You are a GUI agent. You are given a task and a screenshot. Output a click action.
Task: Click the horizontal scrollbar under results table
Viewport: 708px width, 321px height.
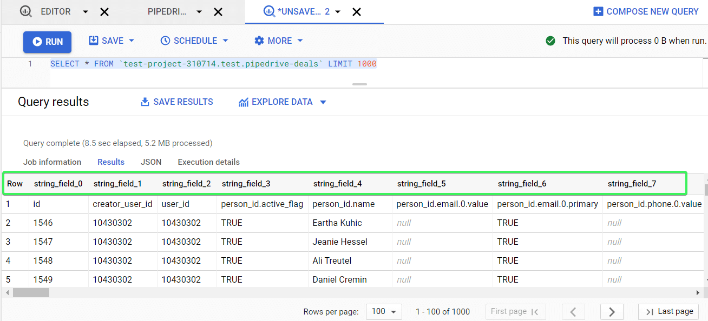click(31, 292)
